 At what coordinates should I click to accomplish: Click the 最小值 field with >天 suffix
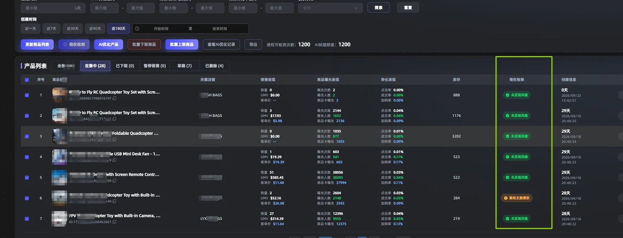53,8
